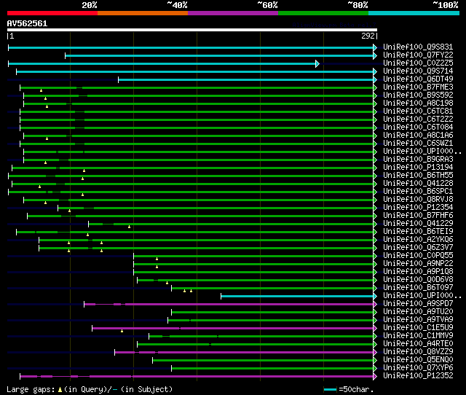Screen dimensions: 466x395
Task: Click the cyan ~100% identity legend segment
Action: point(414,13)
